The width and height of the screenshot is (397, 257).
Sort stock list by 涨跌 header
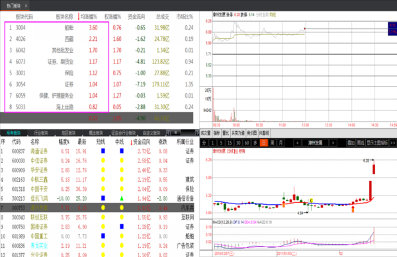(163, 142)
